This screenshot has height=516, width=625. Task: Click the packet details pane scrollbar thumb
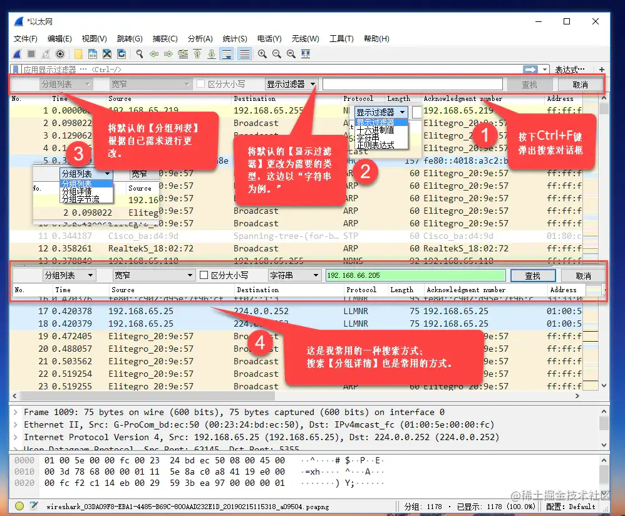point(604,423)
